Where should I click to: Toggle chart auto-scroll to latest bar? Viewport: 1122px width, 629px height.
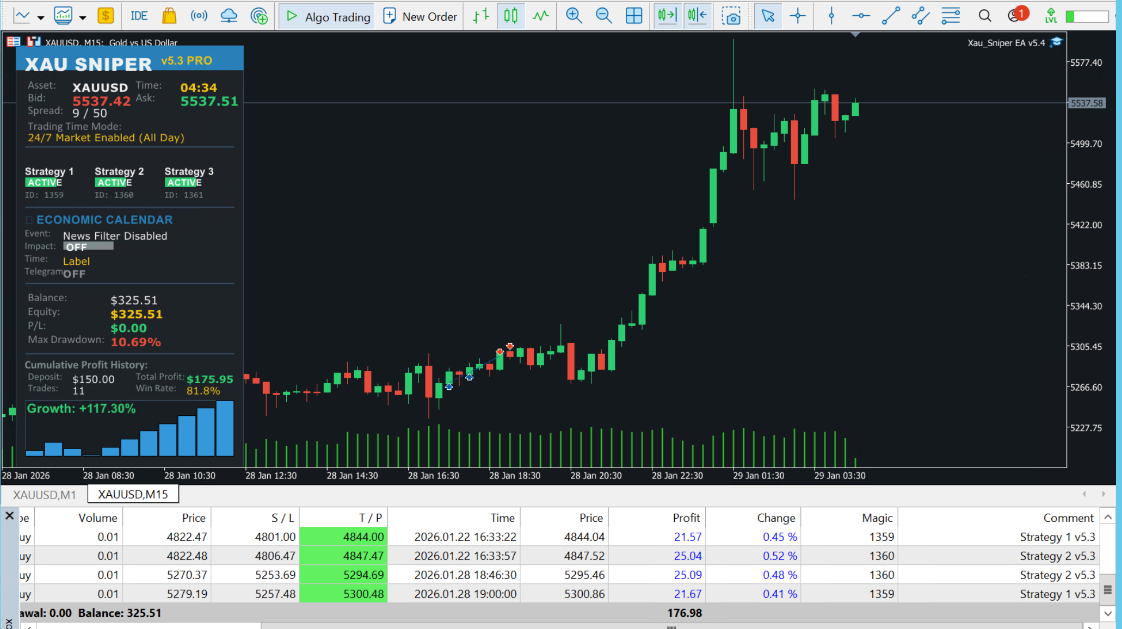point(667,16)
